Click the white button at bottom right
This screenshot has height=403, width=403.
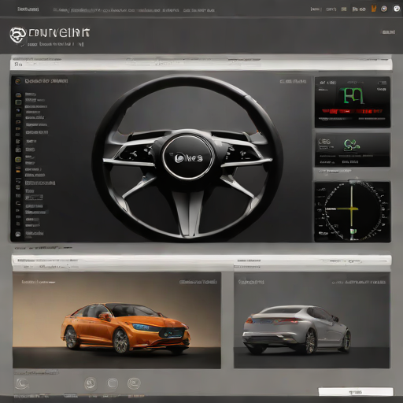(356, 392)
